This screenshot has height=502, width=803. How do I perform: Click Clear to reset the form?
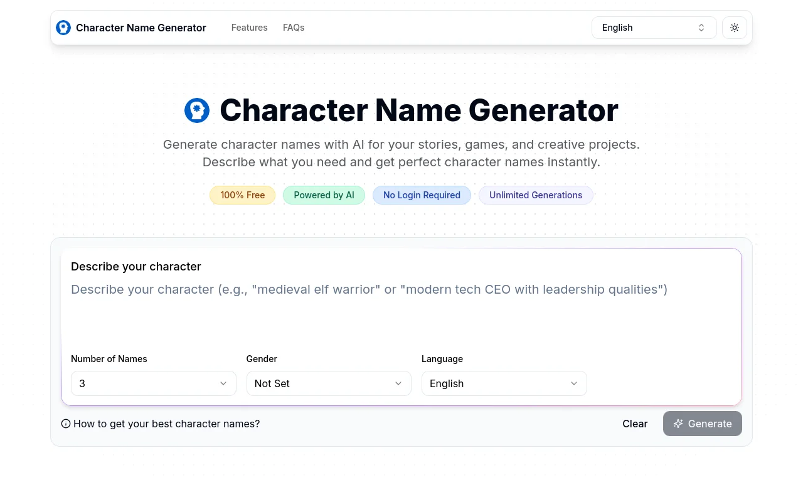[x=635, y=424]
